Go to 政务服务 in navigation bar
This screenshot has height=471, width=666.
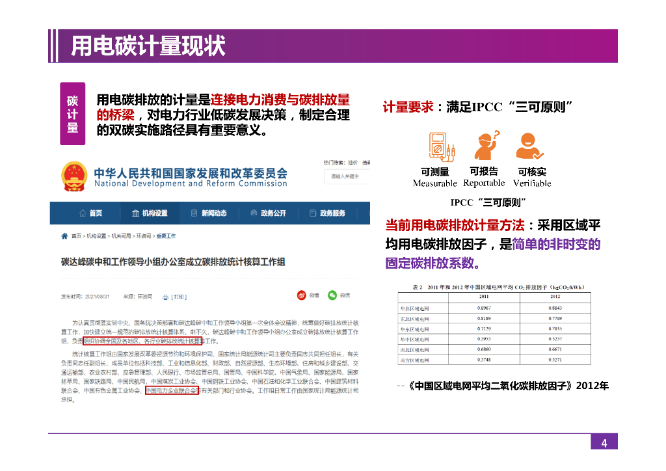(x=327, y=213)
